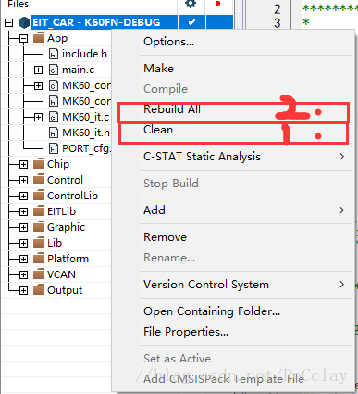The image size is (358, 394).
Task: Click Open Containing Folder... entry
Action: tap(212, 311)
